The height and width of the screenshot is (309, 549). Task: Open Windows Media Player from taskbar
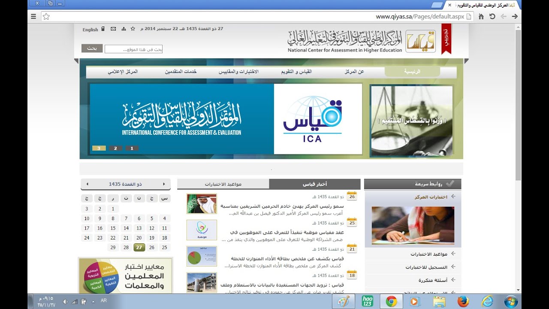pos(414,302)
